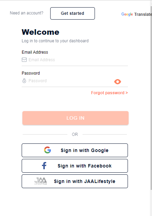This screenshot has width=152, height=216.
Task: Click the Facebook f logo icon
Action: [x=44, y=165]
